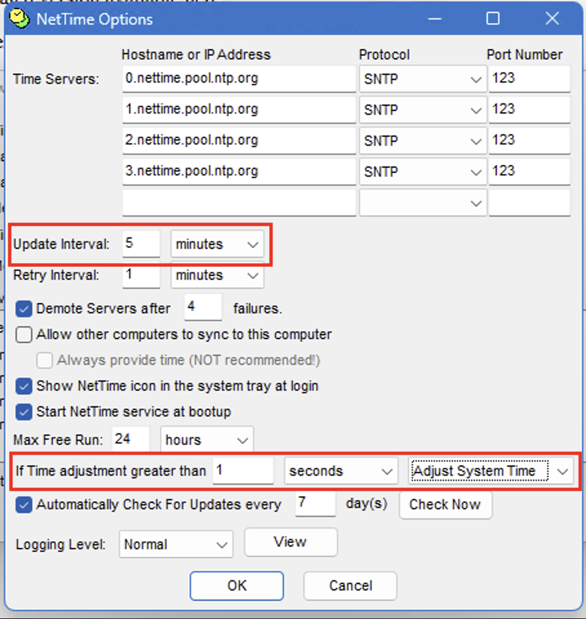Open time adjustment seconds unit dropdown
The image size is (586, 619).
point(341,471)
